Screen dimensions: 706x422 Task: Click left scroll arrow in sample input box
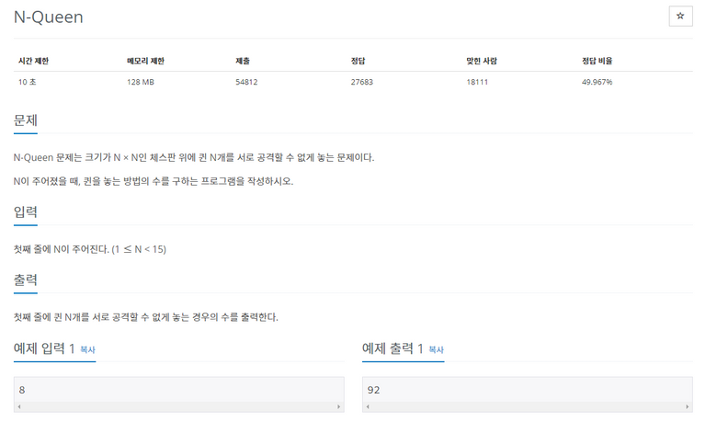pyautogui.click(x=19, y=406)
